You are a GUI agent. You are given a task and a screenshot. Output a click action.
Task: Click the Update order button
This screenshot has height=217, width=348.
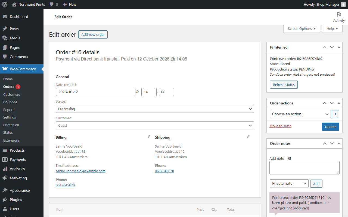click(331, 127)
